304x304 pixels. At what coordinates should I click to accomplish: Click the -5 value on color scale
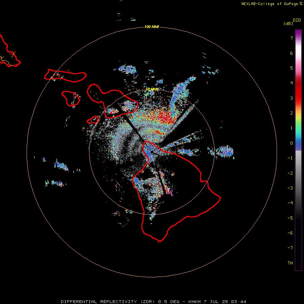click(290, 218)
